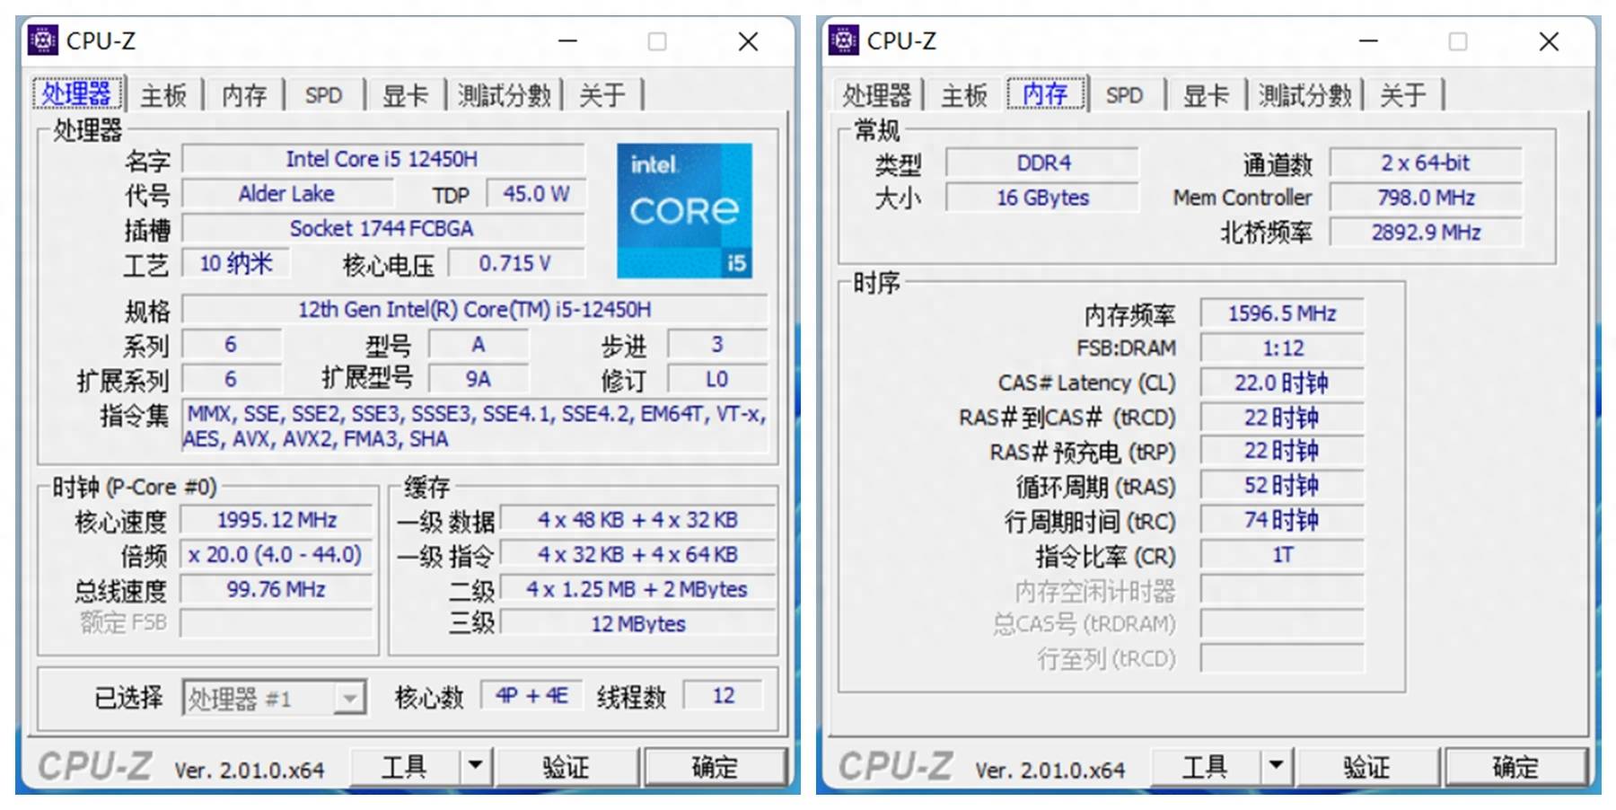The width and height of the screenshot is (1616, 810).
Task: Click the 12th Gen Intel(R) Core(TM) specification field
Action: point(475,309)
